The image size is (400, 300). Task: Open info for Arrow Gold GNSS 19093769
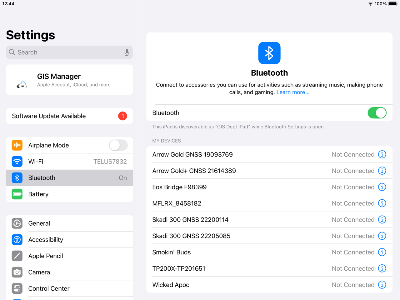tap(382, 154)
